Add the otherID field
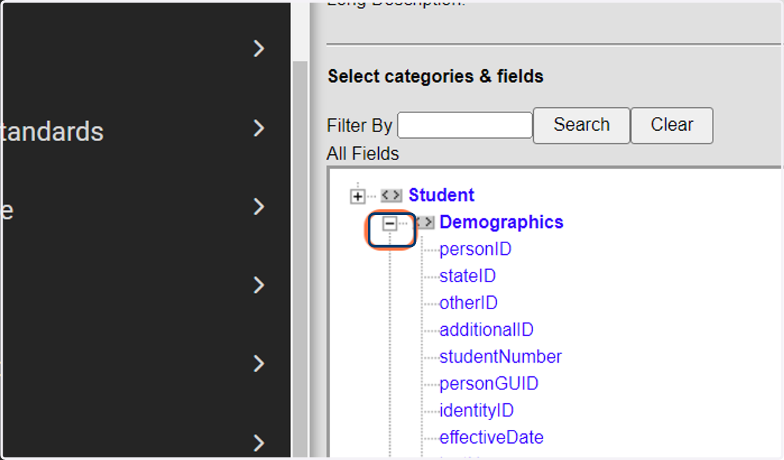 coord(468,303)
